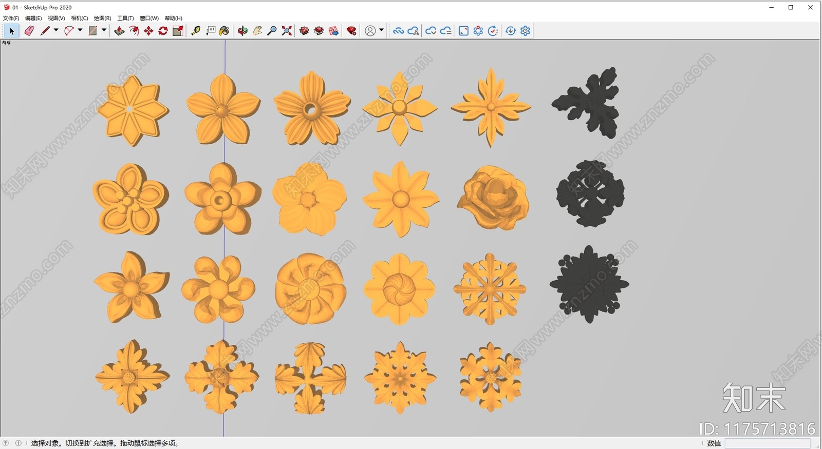The height and width of the screenshot is (449, 822).
Task: Select the round swirl rosette model
Action: [310, 288]
